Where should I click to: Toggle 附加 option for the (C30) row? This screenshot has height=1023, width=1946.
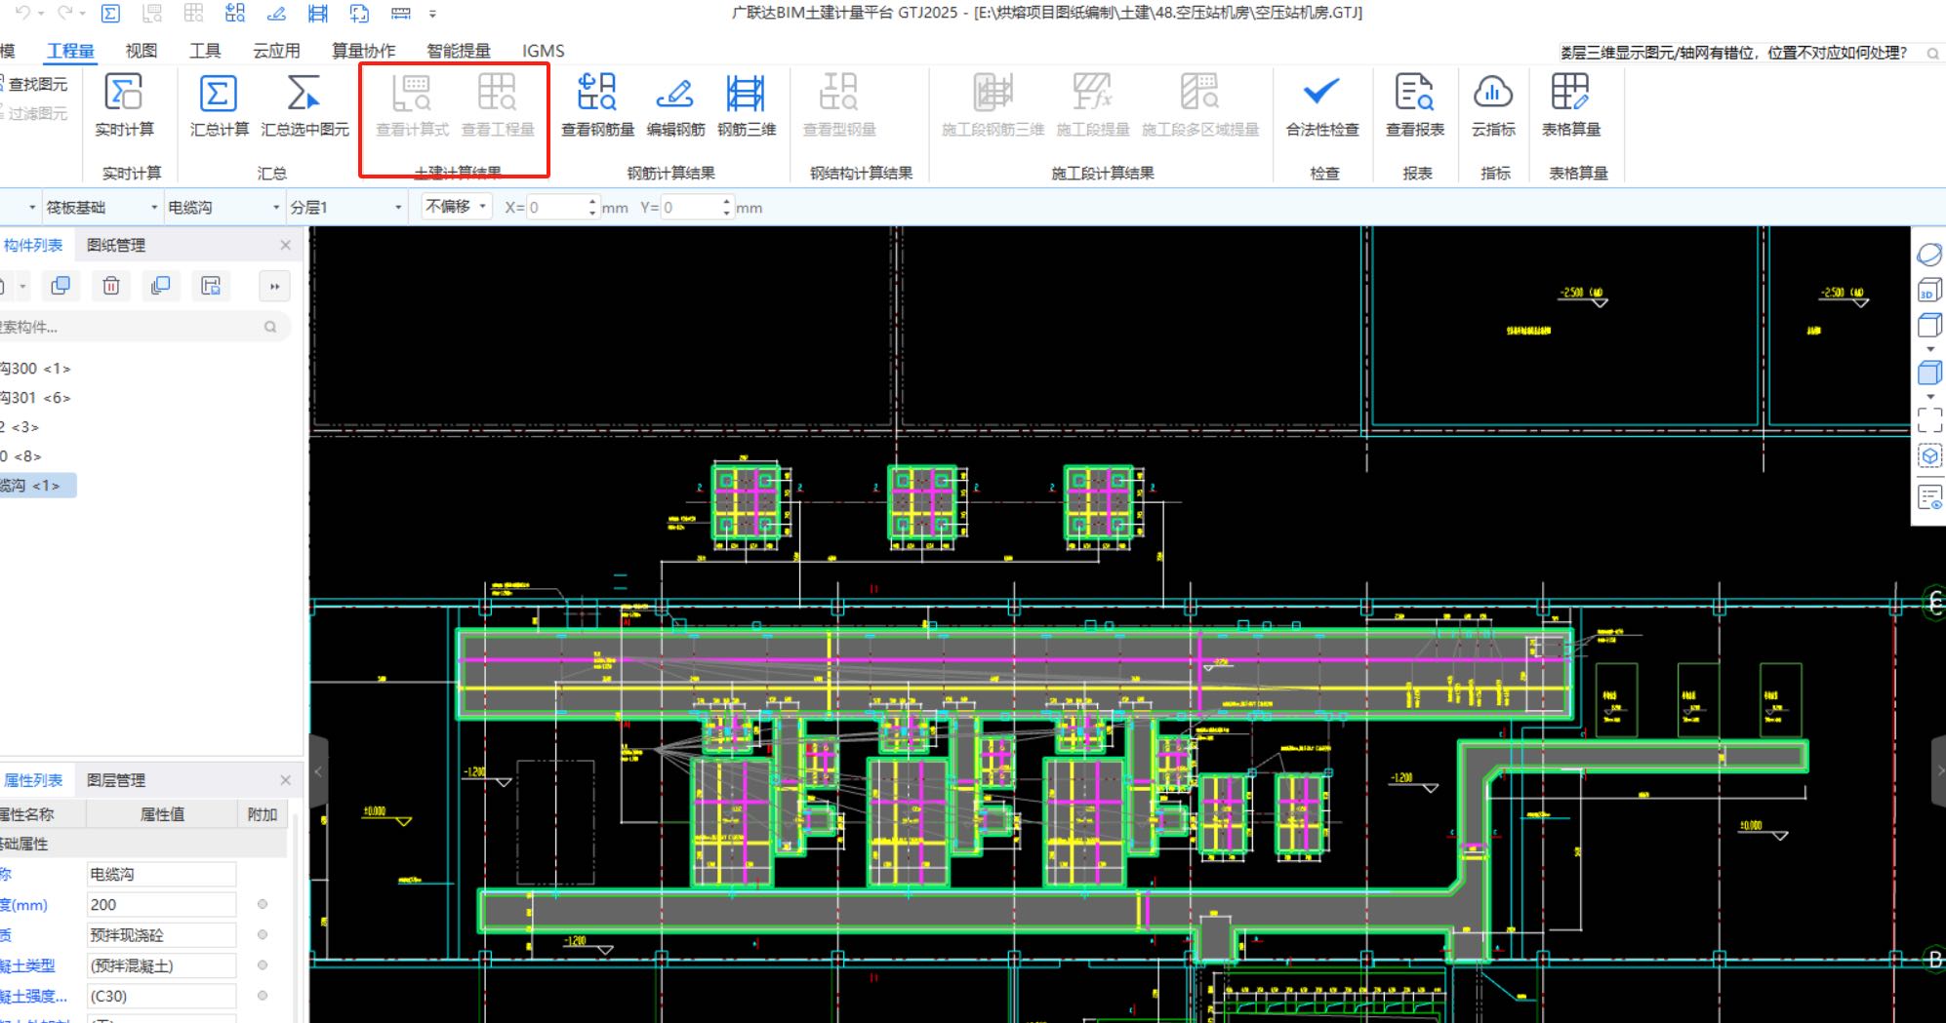pos(263,996)
